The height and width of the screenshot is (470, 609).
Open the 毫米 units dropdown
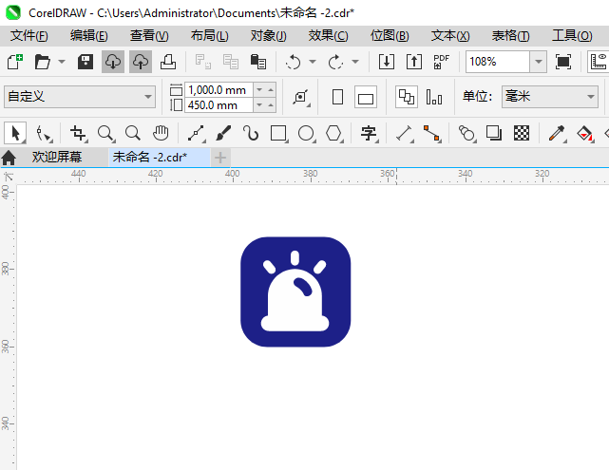[x=549, y=97]
